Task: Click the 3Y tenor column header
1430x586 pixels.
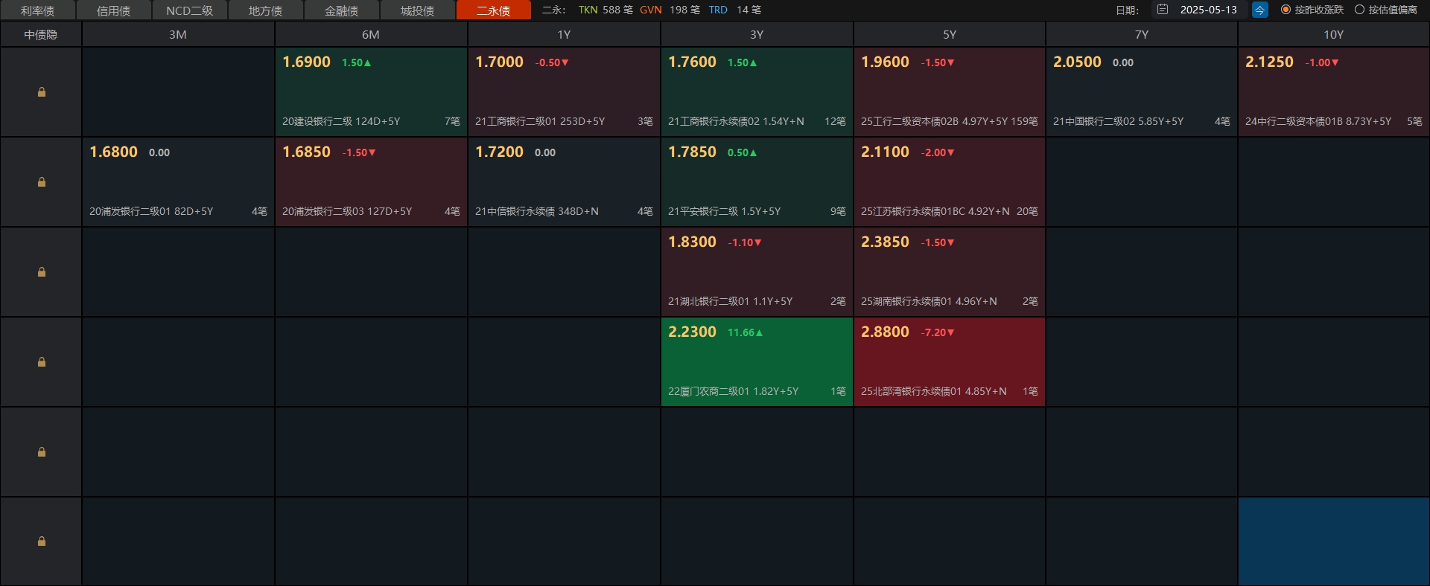Action: pyautogui.click(x=757, y=35)
